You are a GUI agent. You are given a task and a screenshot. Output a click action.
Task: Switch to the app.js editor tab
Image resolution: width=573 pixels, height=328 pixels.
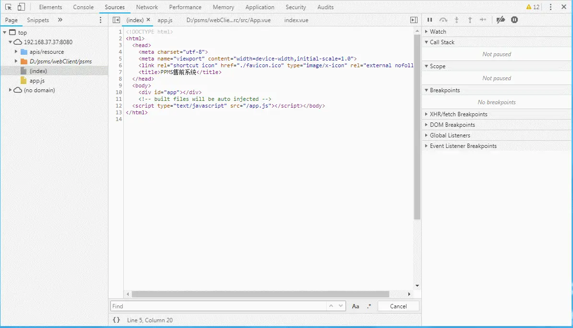point(165,20)
